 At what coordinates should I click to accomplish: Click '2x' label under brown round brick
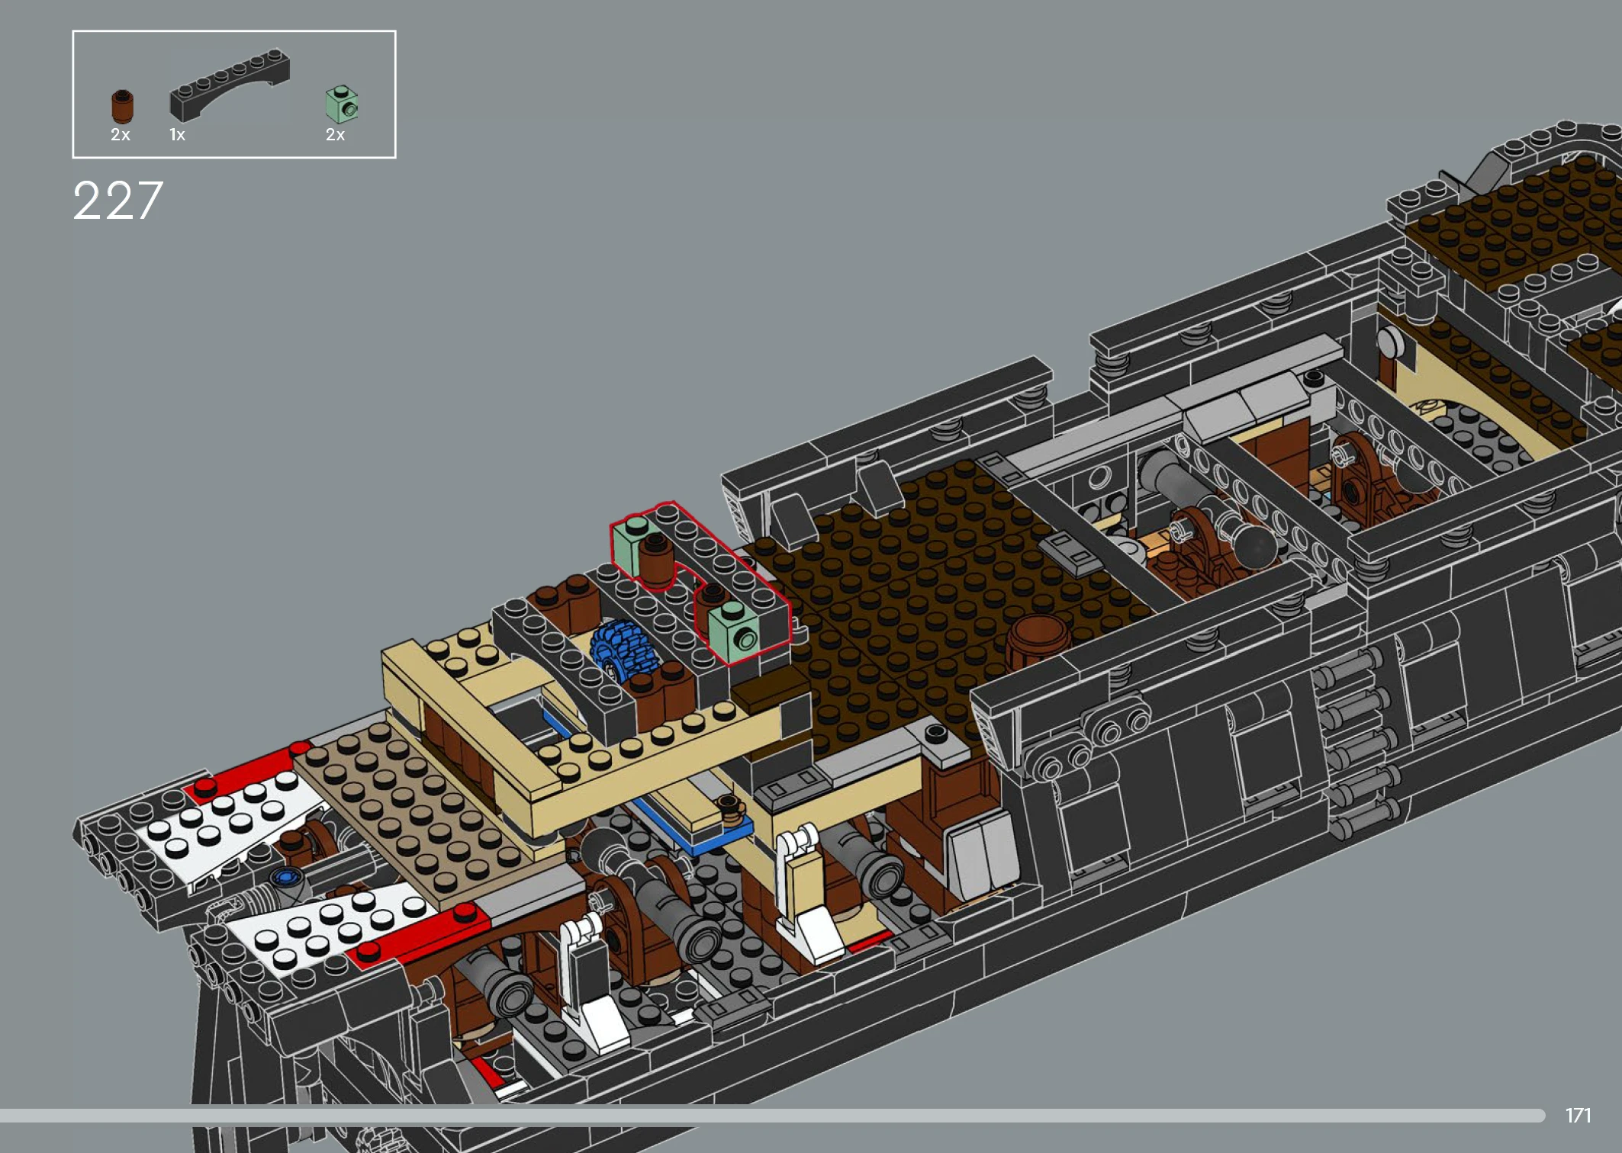click(121, 135)
